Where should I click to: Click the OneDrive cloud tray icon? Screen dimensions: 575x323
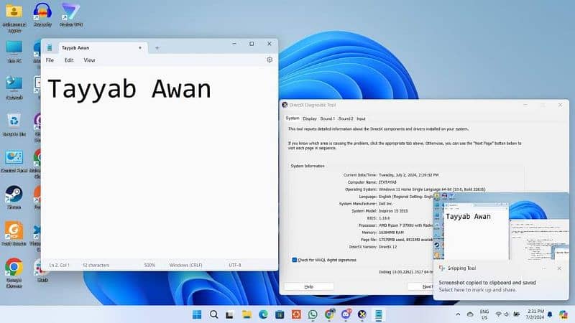[x=470, y=314]
